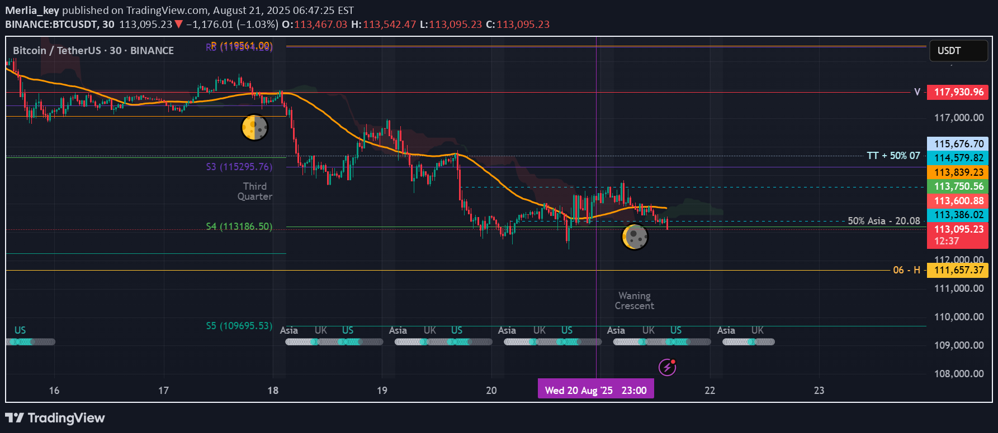The image size is (998, 433).
Task: Click the S3 (115295.76) pivot label
Action: coord(239,167)
